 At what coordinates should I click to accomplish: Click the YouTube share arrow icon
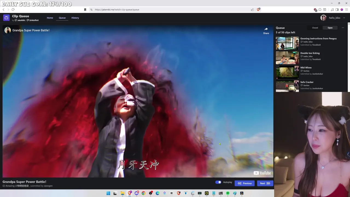pos(266,29)
